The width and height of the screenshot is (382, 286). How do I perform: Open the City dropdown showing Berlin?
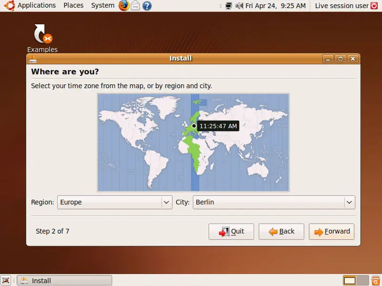pos(274,202)
